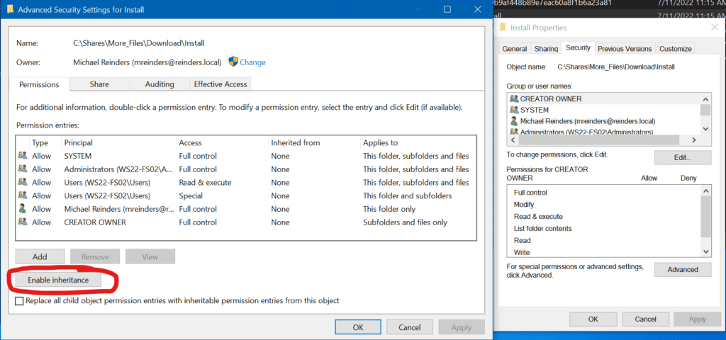Click the permissions list vertical scrollbar thumb
The width and height of the screenshot is (726, 340).
(x=705, y=217)
